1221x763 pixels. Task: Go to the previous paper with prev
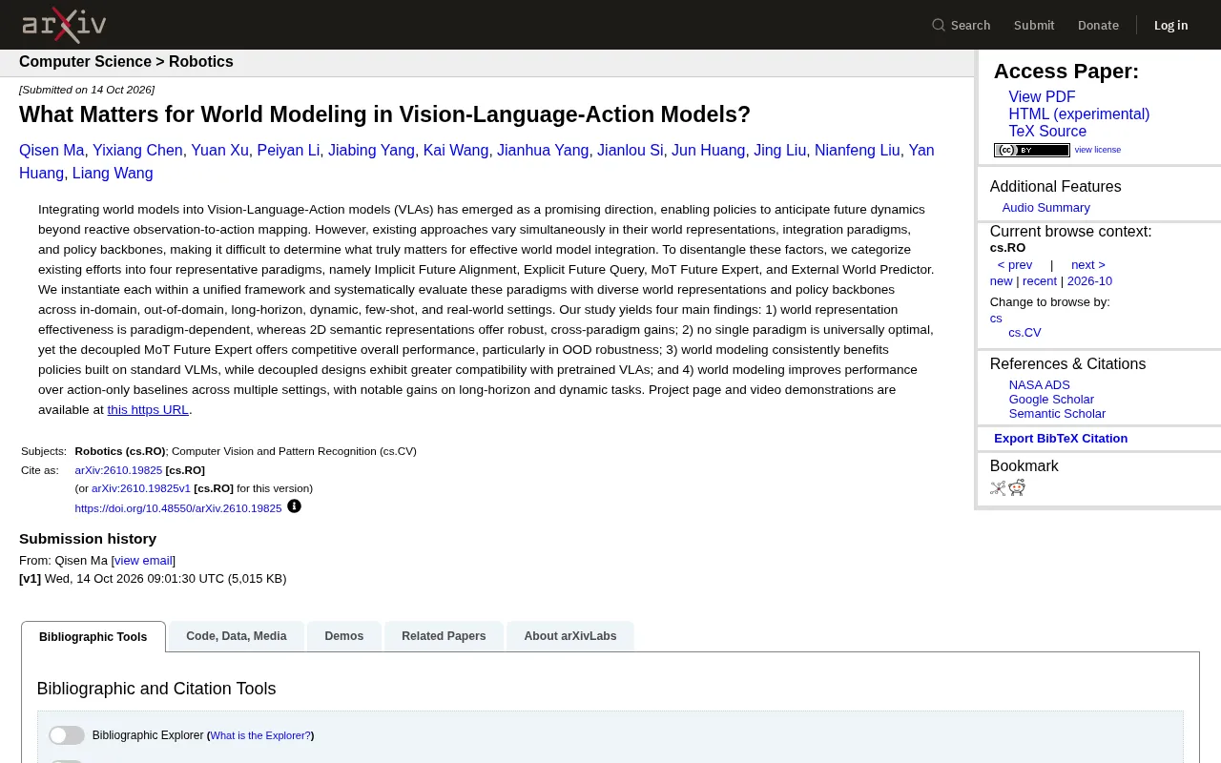1015,265
